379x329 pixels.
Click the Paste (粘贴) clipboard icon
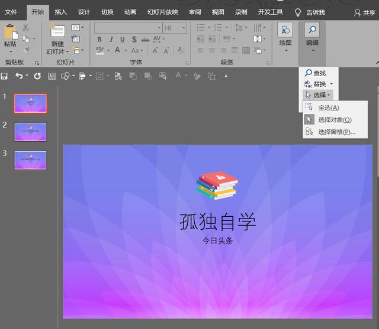[x=11, y=32]
